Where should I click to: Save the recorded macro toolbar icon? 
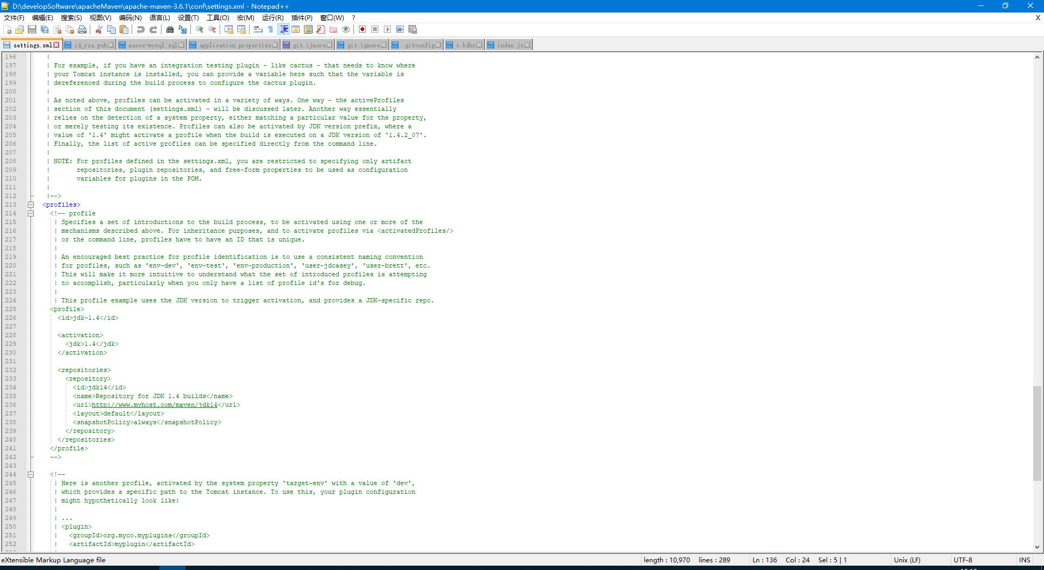pyautogui.click(x=413, y=29)
